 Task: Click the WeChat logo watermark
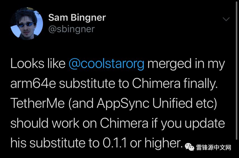point(190,147)
